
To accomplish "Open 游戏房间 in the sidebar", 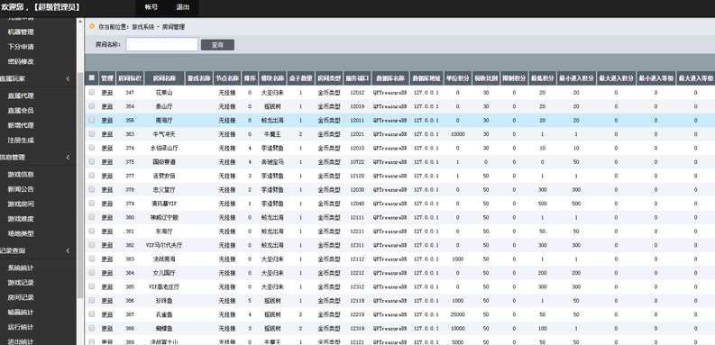I will [21, 204].
